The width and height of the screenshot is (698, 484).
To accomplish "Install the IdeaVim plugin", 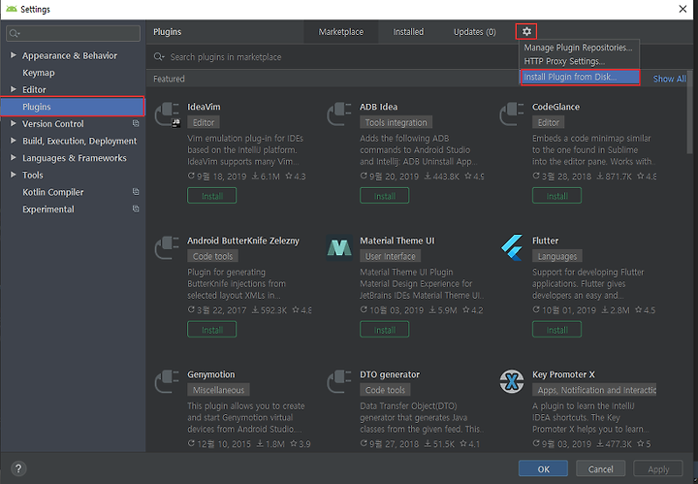I will click(212, 196).
